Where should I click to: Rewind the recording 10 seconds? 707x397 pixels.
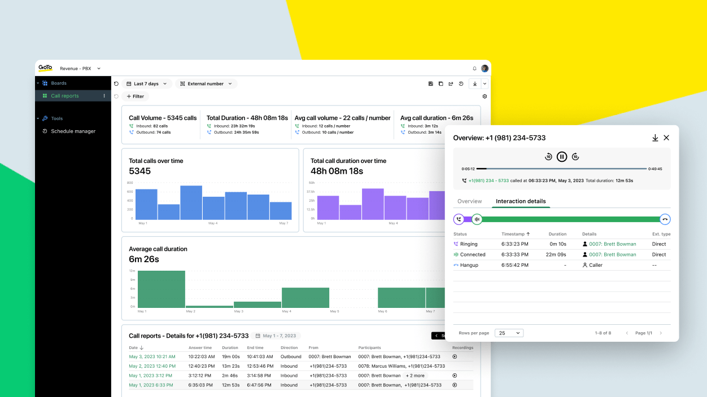pyautogui.click(x=548, y=157)
